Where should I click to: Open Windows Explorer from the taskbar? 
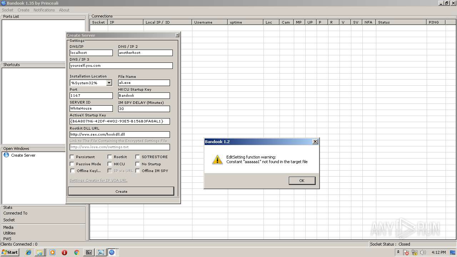coord(40,252)
